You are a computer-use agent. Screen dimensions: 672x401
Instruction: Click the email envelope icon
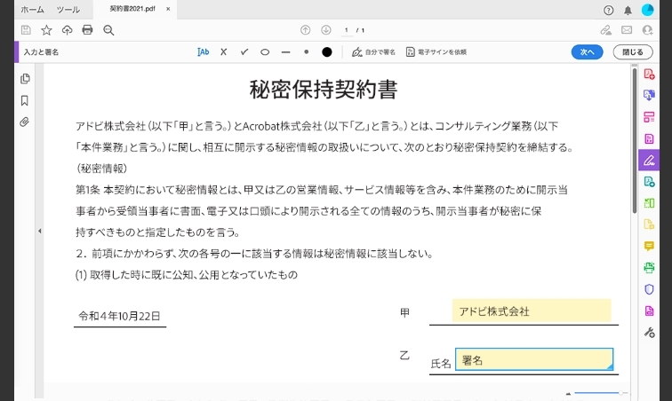pos(627,30)
